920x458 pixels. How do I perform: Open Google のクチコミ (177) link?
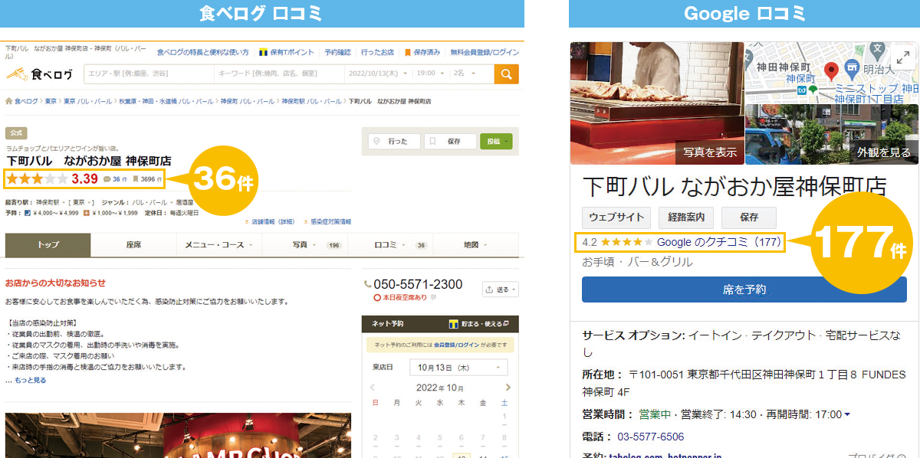pos(718,242)
